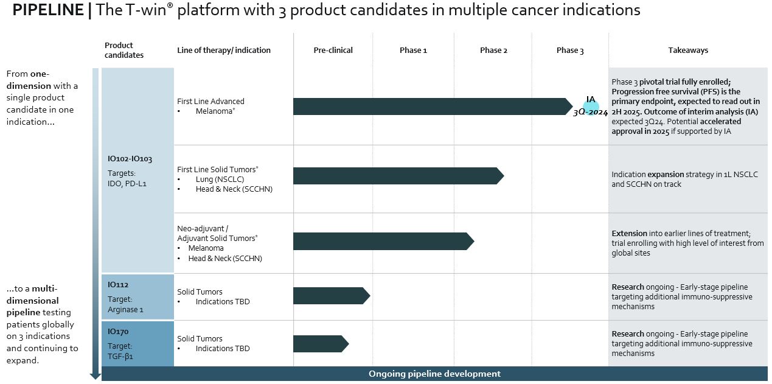Click the IO112 Arginase 1 cell
Screen dimensions: 772x384
pos(137,297)
